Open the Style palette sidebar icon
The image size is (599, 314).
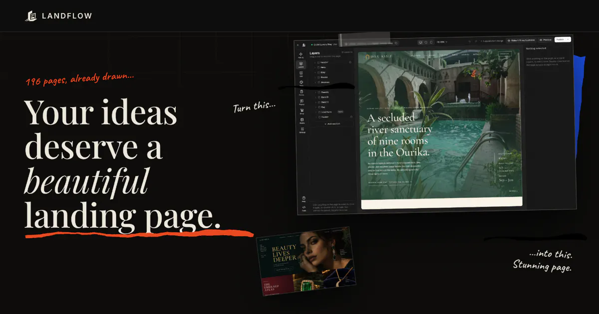301,83
